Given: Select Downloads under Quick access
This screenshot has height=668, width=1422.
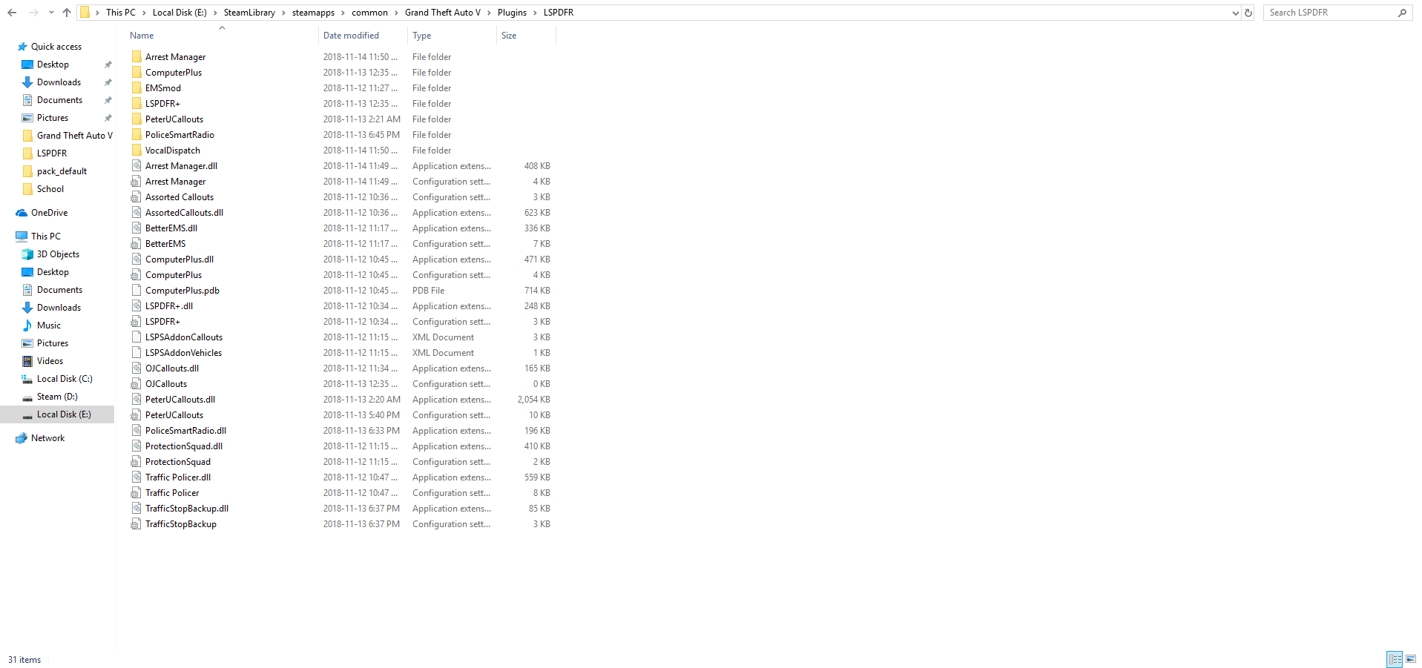Looking at the screenshot, I should [59, 82].
